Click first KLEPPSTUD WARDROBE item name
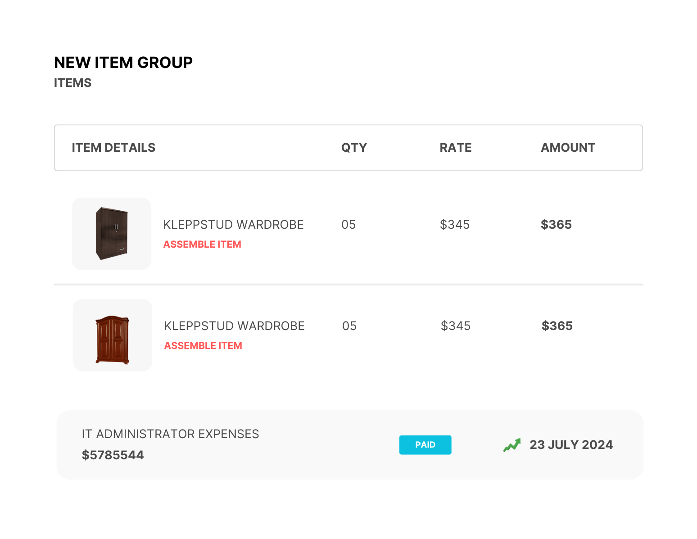The image size is (697, 539). [x=233, y=225]
